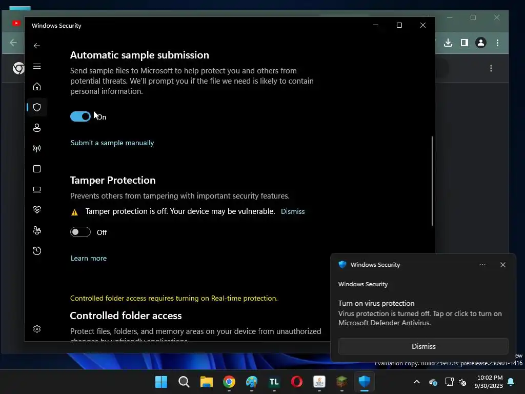Open Home in Windows Security sidebar

(37, 87)
